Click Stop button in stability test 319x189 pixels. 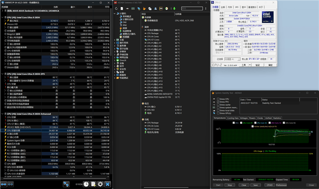pos(230,185)
